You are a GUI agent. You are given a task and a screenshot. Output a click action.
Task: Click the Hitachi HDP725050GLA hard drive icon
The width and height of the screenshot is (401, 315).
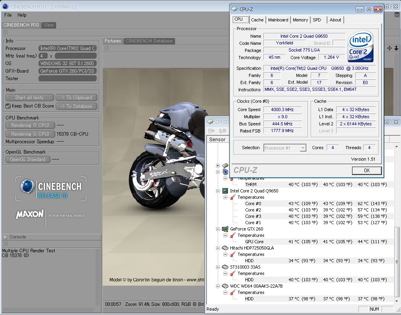click(225, 248)
